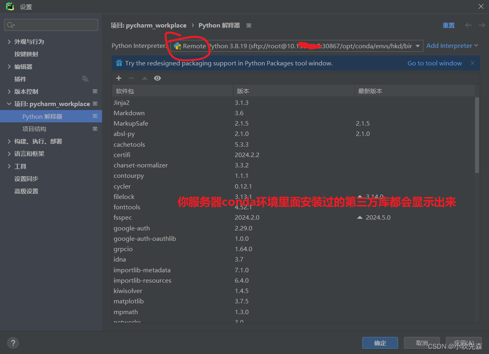
Task: Click the package list vertical scrollbar
Action: [x=477, y=136]
